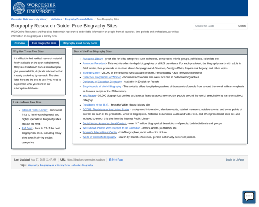Image resolution: width=259 pixels, height=207 pixels.
Task: Click the Info Please link
Action: coord(89,95)
